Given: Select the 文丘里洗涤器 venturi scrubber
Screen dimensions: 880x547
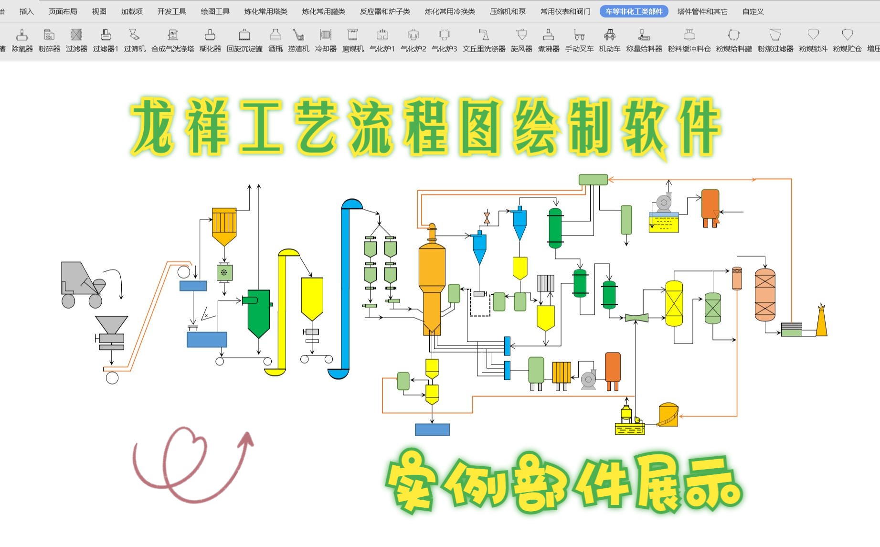Looking at the screenshot, I should [x=484, y=40].
